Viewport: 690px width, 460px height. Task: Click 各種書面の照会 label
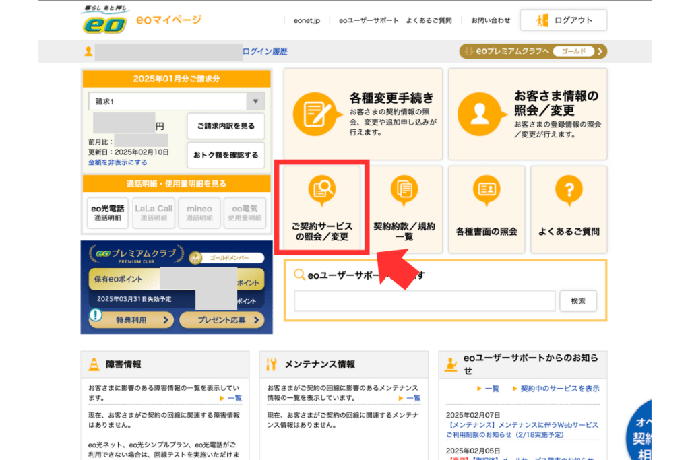[487, 232]
